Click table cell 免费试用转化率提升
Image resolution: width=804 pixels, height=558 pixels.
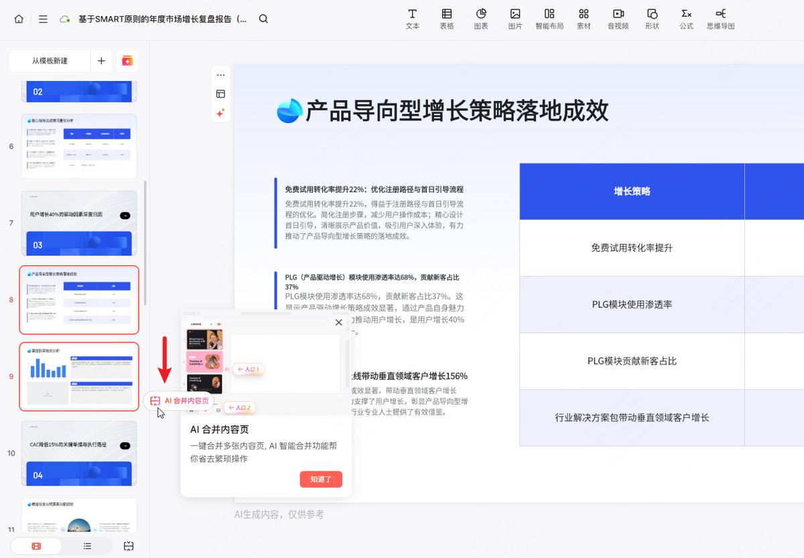pyautogui.click(x=632, y=248)
